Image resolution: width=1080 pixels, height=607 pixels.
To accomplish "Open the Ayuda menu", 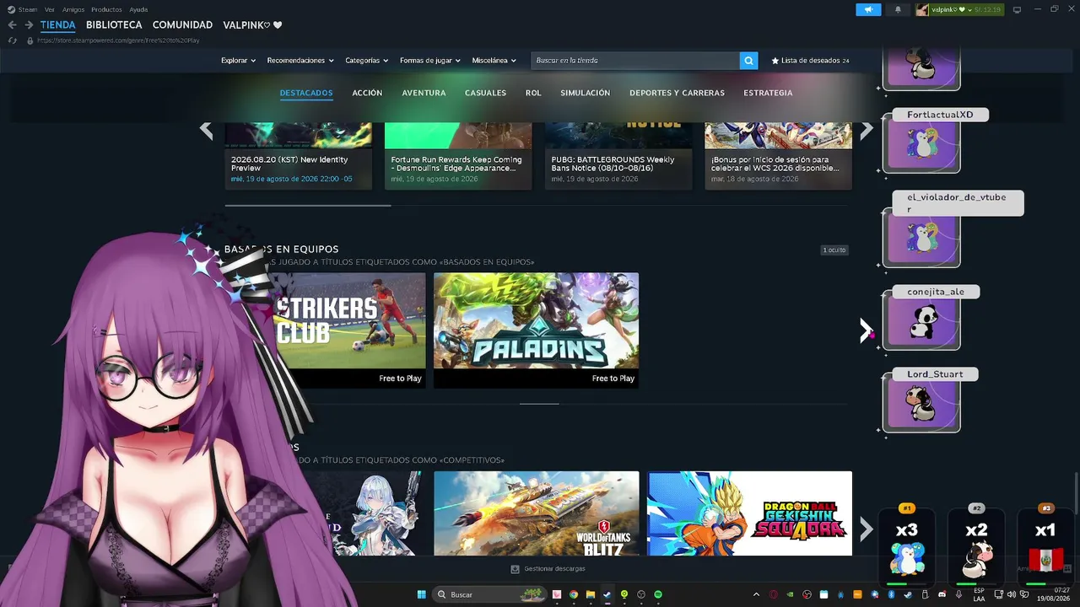I will click(x=138, y=9).
